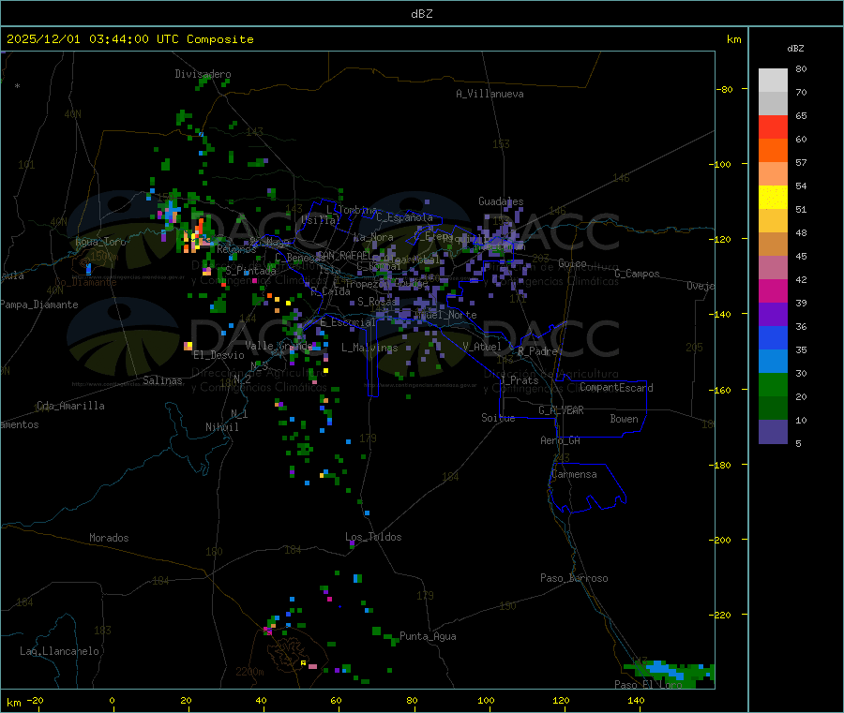Click the C_Española map label
The height and width of the screenshot is (713, 844).
click(404, 217)
